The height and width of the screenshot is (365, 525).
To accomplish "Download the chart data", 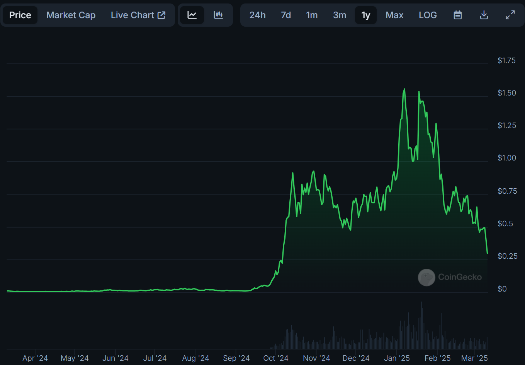I will point(484,15).
